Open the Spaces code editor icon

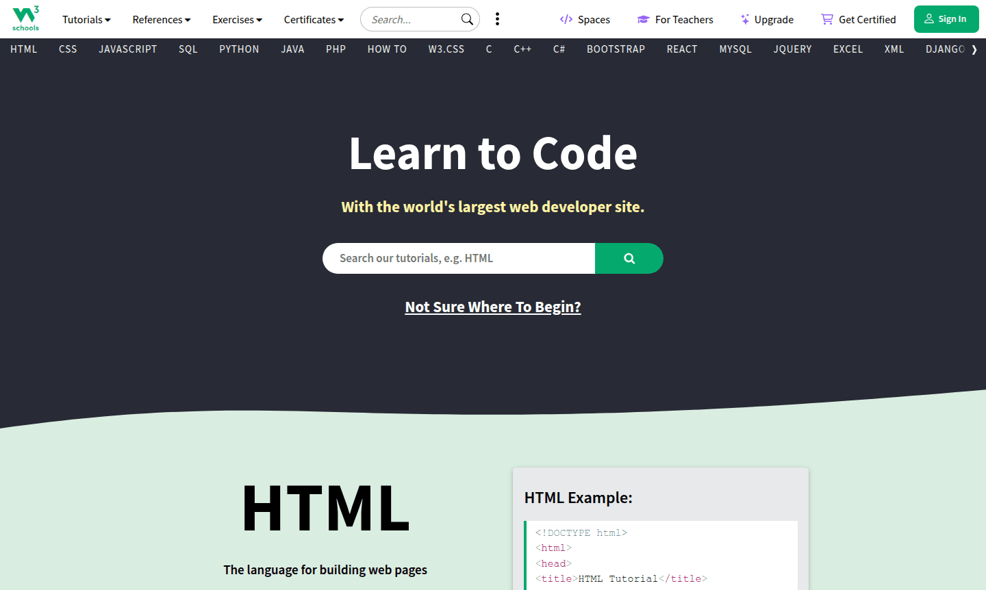pyautogui.click(x=566, y=19)
